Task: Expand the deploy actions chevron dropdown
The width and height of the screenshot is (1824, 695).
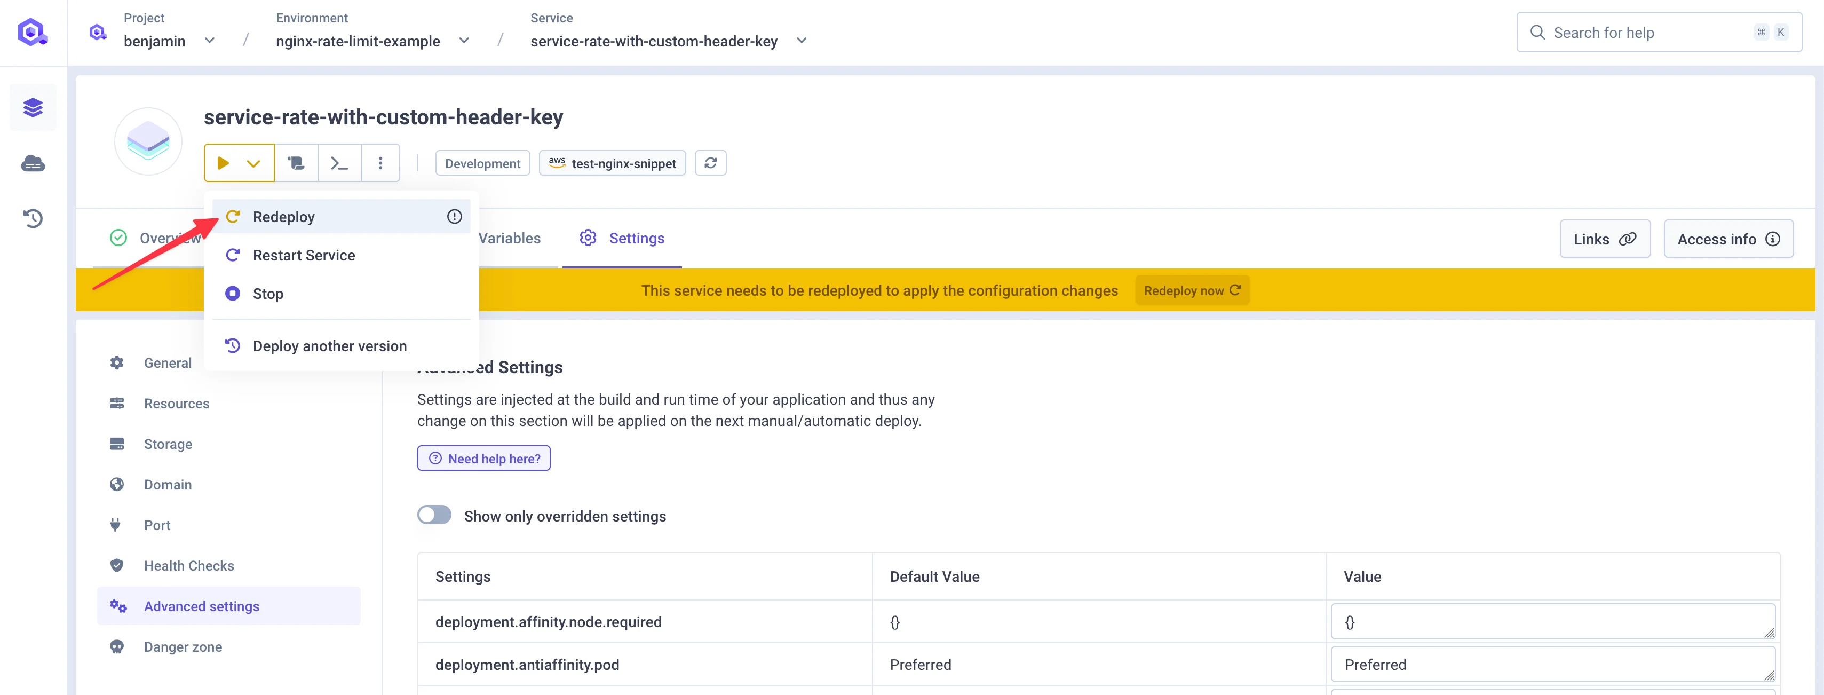Action: point(253,164)
